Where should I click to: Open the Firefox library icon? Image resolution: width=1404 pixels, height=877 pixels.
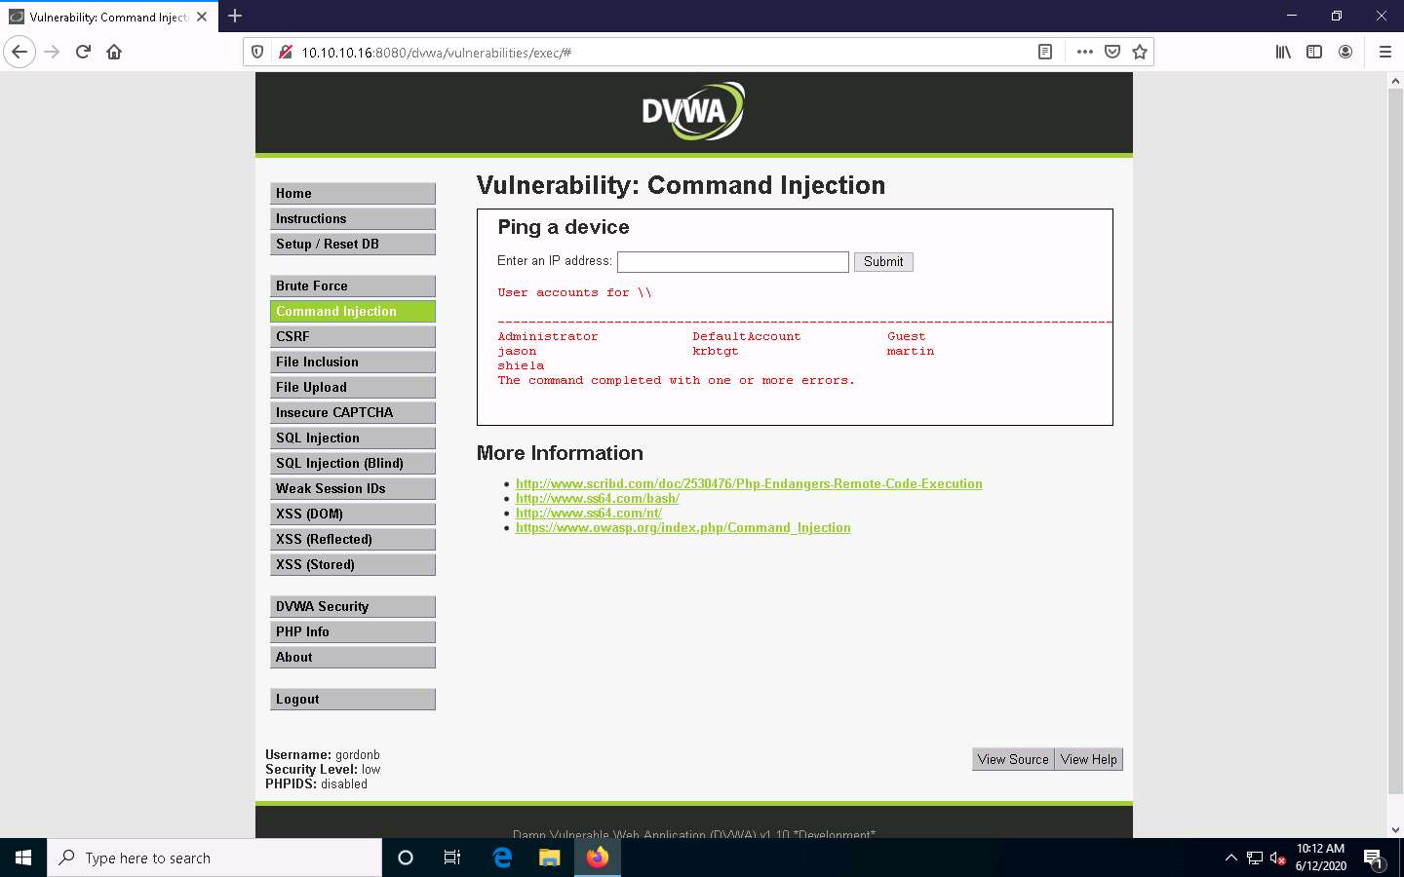click(1282, 52)
